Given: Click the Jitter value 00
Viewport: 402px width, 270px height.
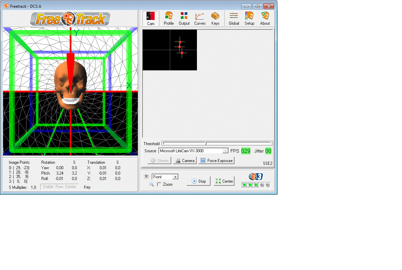Looking at the screenshot, I should pyautogui.click(x=268, y=151).
